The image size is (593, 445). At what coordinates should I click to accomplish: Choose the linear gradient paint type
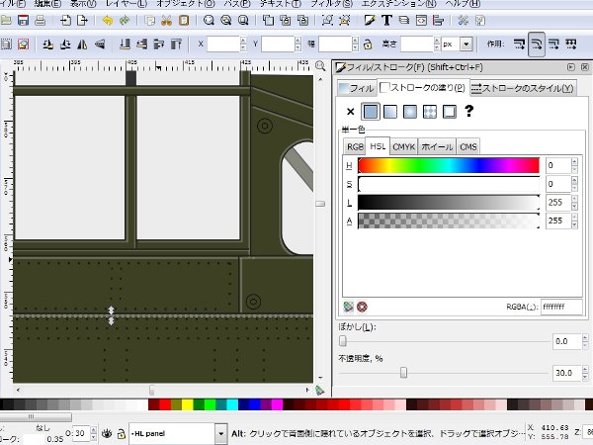coord(389,112)
